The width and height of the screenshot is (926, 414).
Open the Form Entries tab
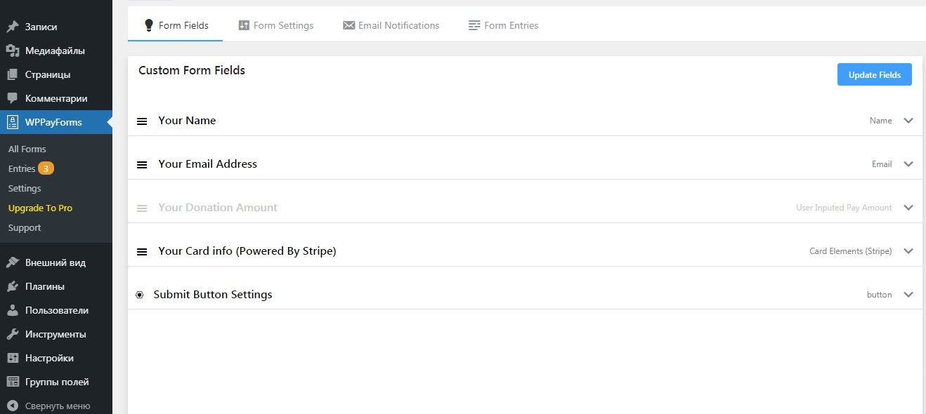click(x=504, y=25)
